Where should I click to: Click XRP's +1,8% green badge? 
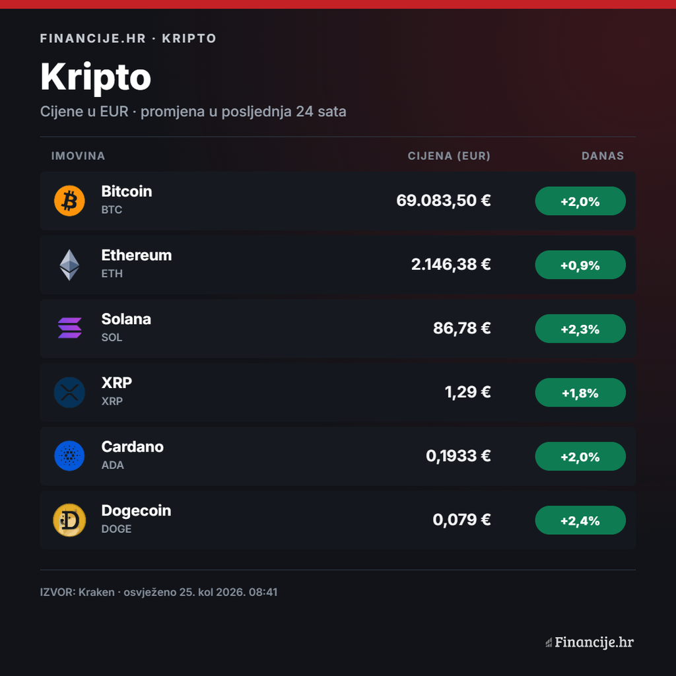click(x=580, y=392)
